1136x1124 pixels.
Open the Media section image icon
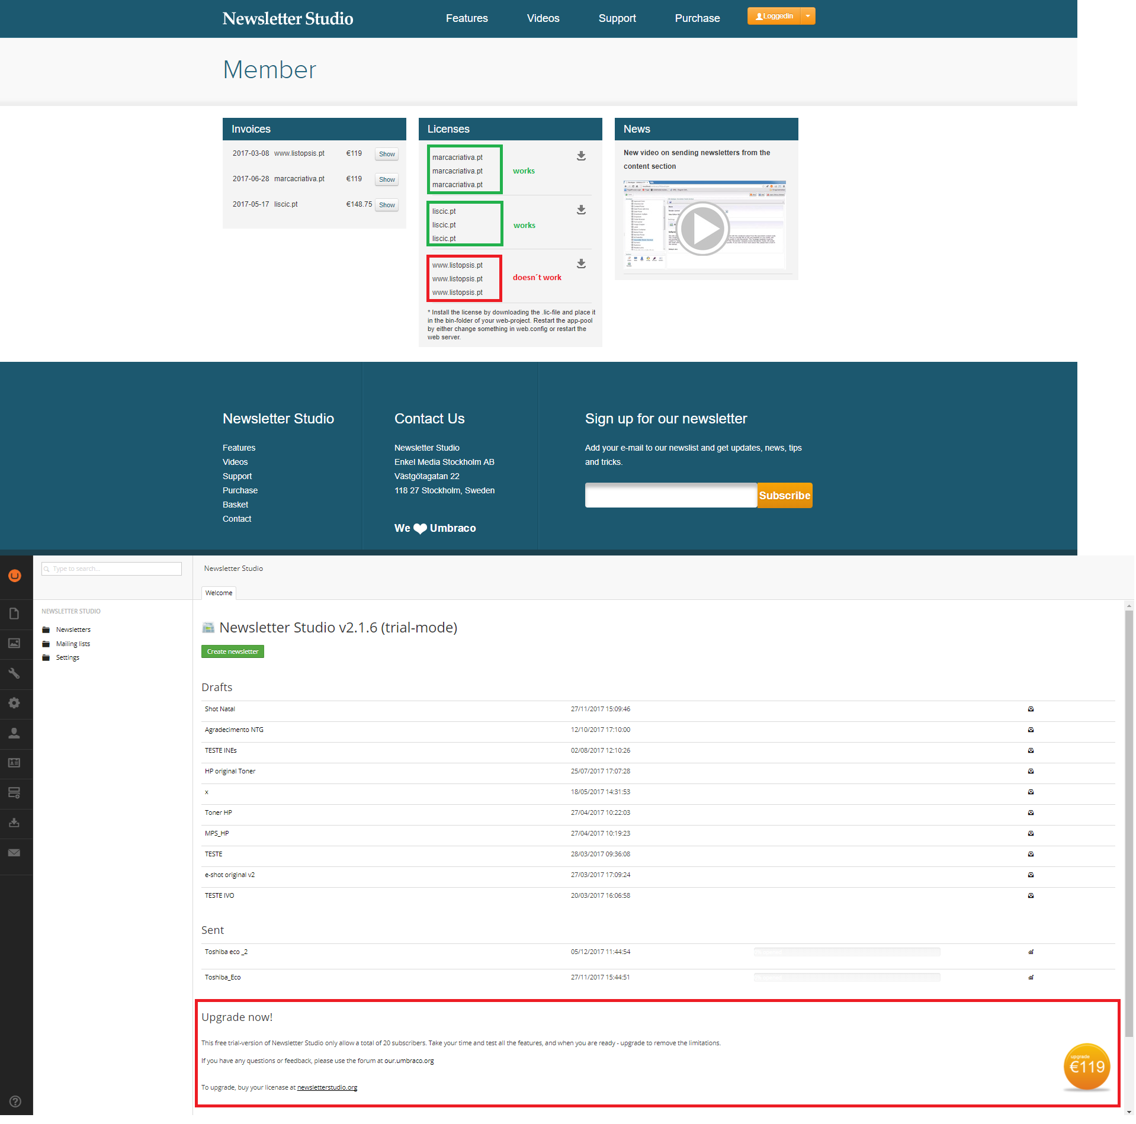point(15,643)
